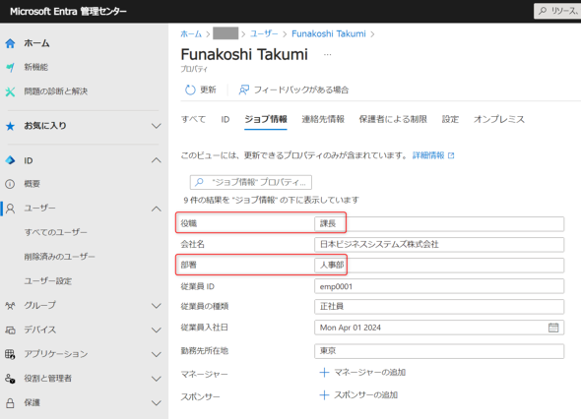Click the magnifier icon in the property search box
The image size is (581, 419).
(x=199, y=182)
